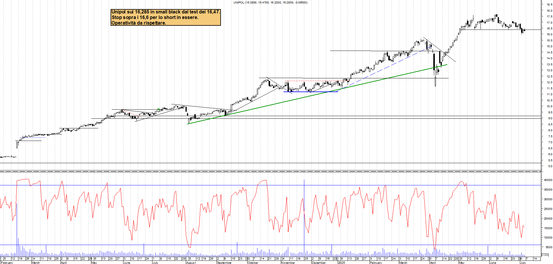Viewport: 553px width, 264px height.
Task: Select the annotation line 'Operatività da rispettare.'
Action: click(139, 23)
